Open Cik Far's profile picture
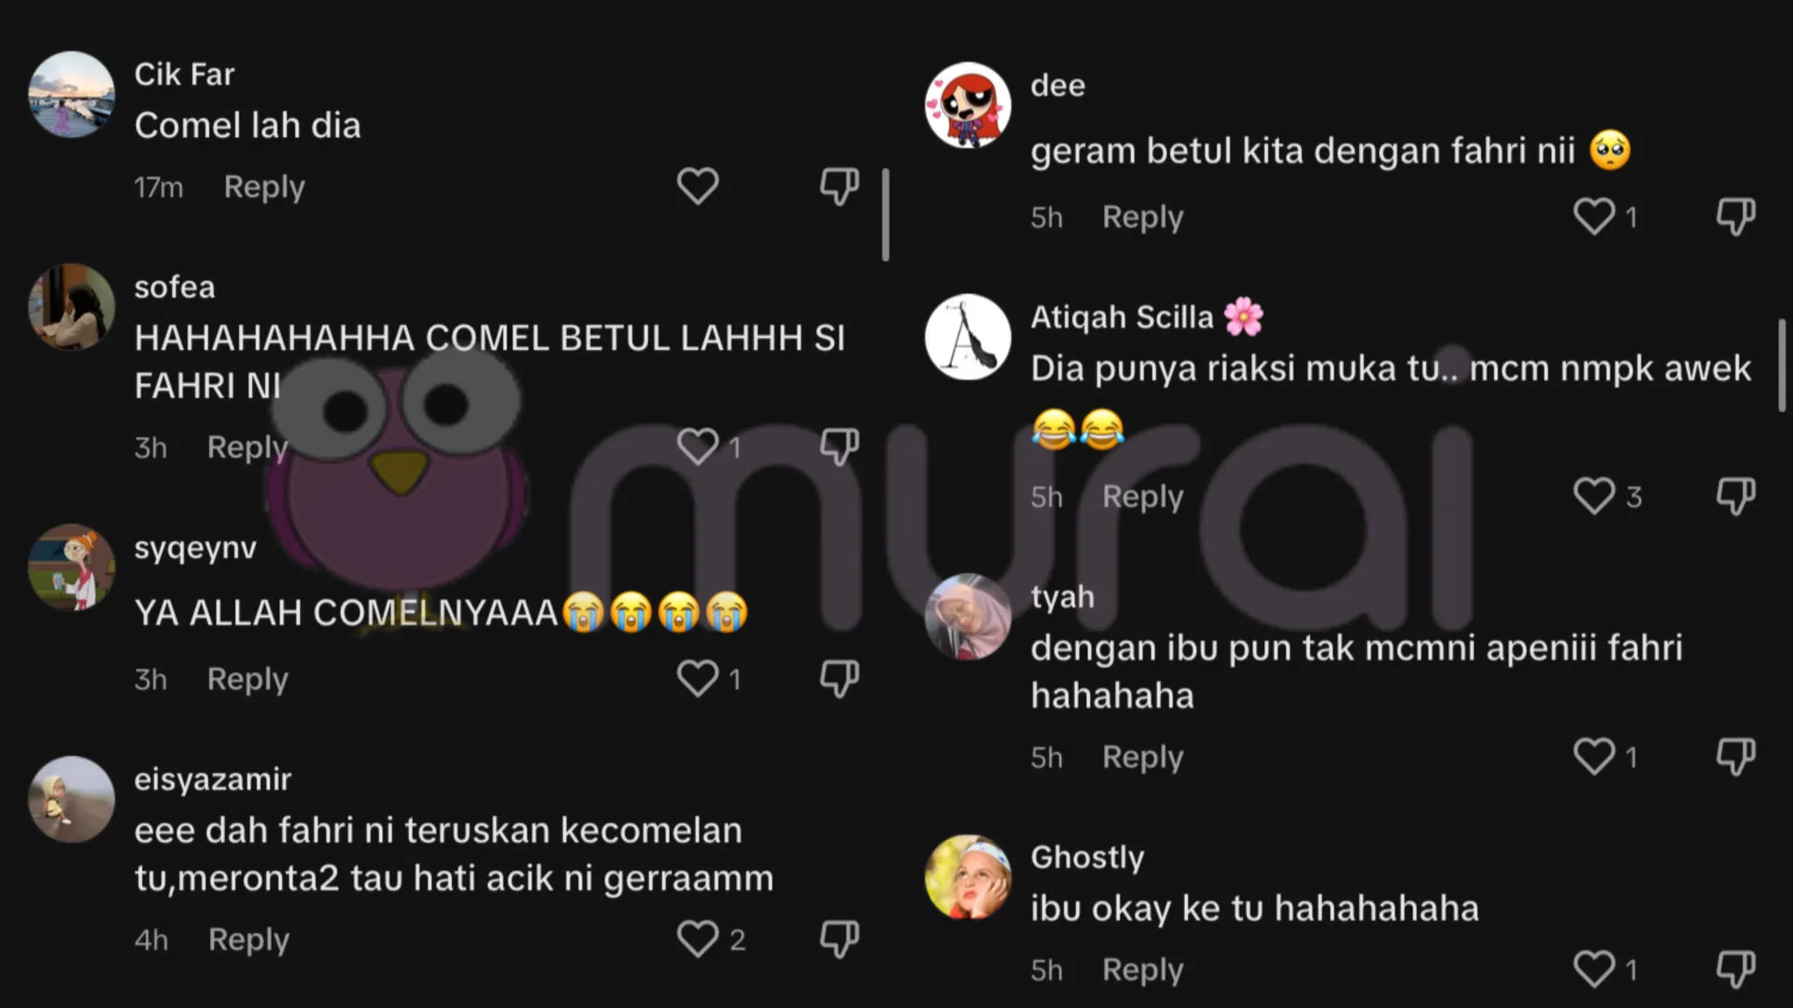 pyautogui.click(x=72, y=94)
